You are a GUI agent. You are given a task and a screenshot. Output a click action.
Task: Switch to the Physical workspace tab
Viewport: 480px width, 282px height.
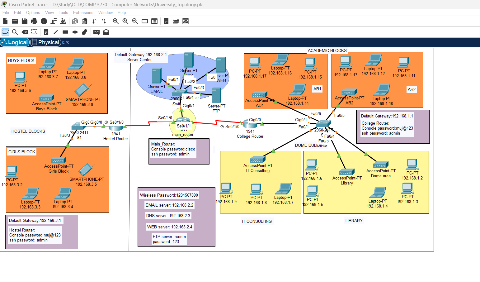coord(45,42)
